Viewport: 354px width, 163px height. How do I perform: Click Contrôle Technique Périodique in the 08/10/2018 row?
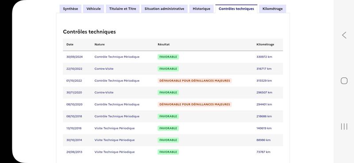pyautogui.click(x=117, y=116)
